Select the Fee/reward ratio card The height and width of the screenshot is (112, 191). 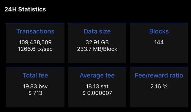[x=159, y=87]
